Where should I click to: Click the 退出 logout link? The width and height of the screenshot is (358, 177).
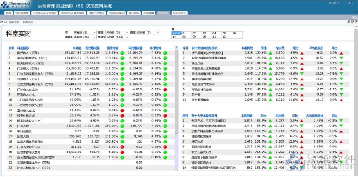(x=355, y=17)
